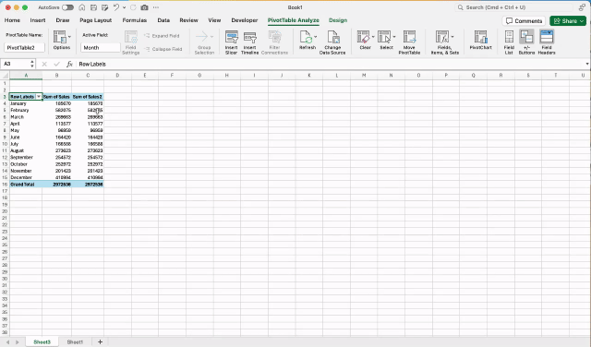Click the search box in title bar

(x=514, y=7)
